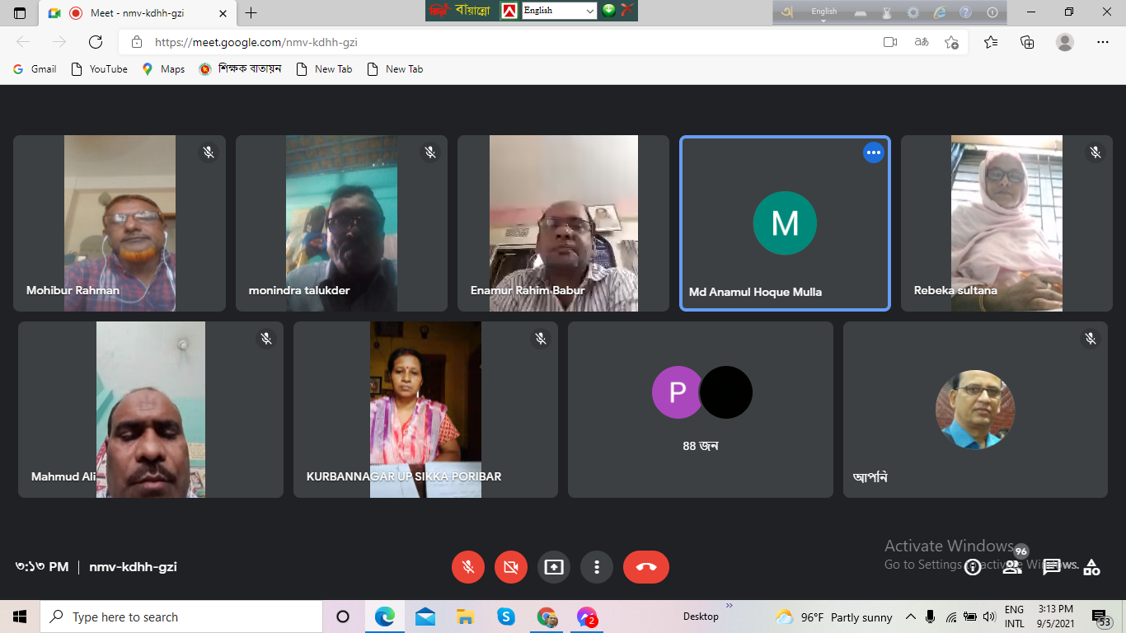Select the Enamur Rahim Babur video tile
This screenshot has width=1126, height=633.
coord(563,223)
